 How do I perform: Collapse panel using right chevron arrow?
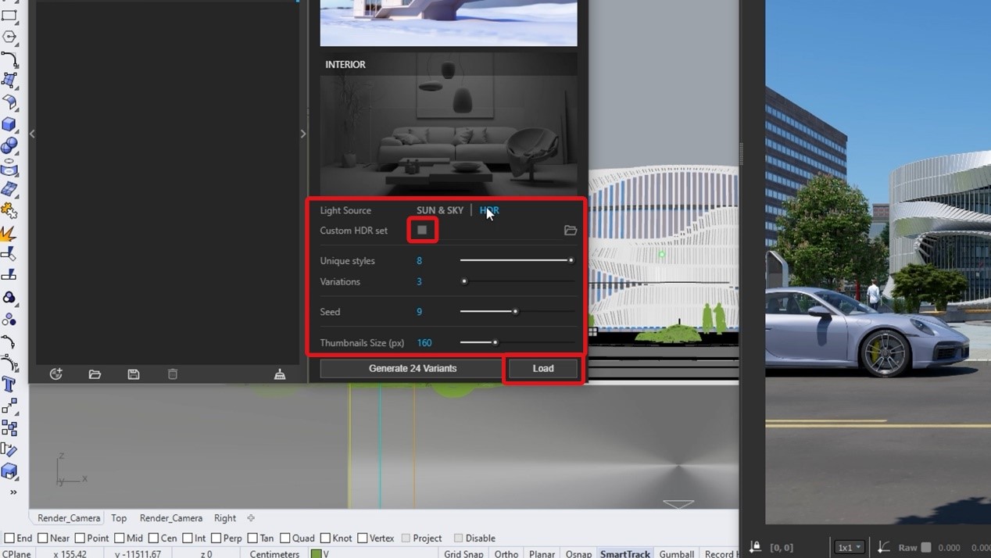(303, 134)
